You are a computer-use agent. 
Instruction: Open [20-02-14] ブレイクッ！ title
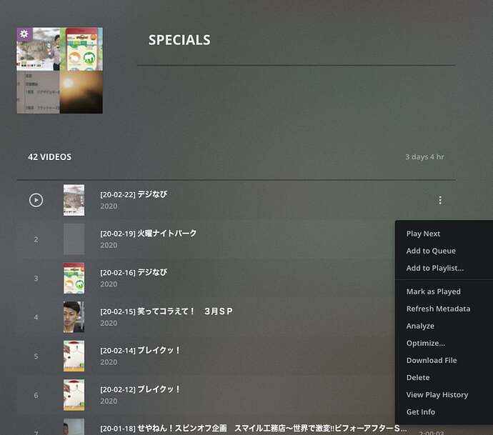click(x=140, y=351)
